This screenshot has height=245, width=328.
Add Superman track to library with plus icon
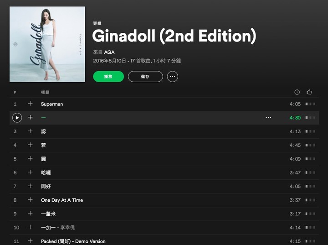[31, 104]
